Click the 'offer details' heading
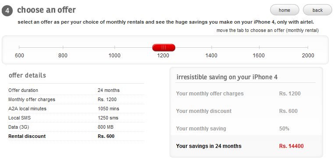The width and height of the screenshot is (334, 165). pos(27,75)
